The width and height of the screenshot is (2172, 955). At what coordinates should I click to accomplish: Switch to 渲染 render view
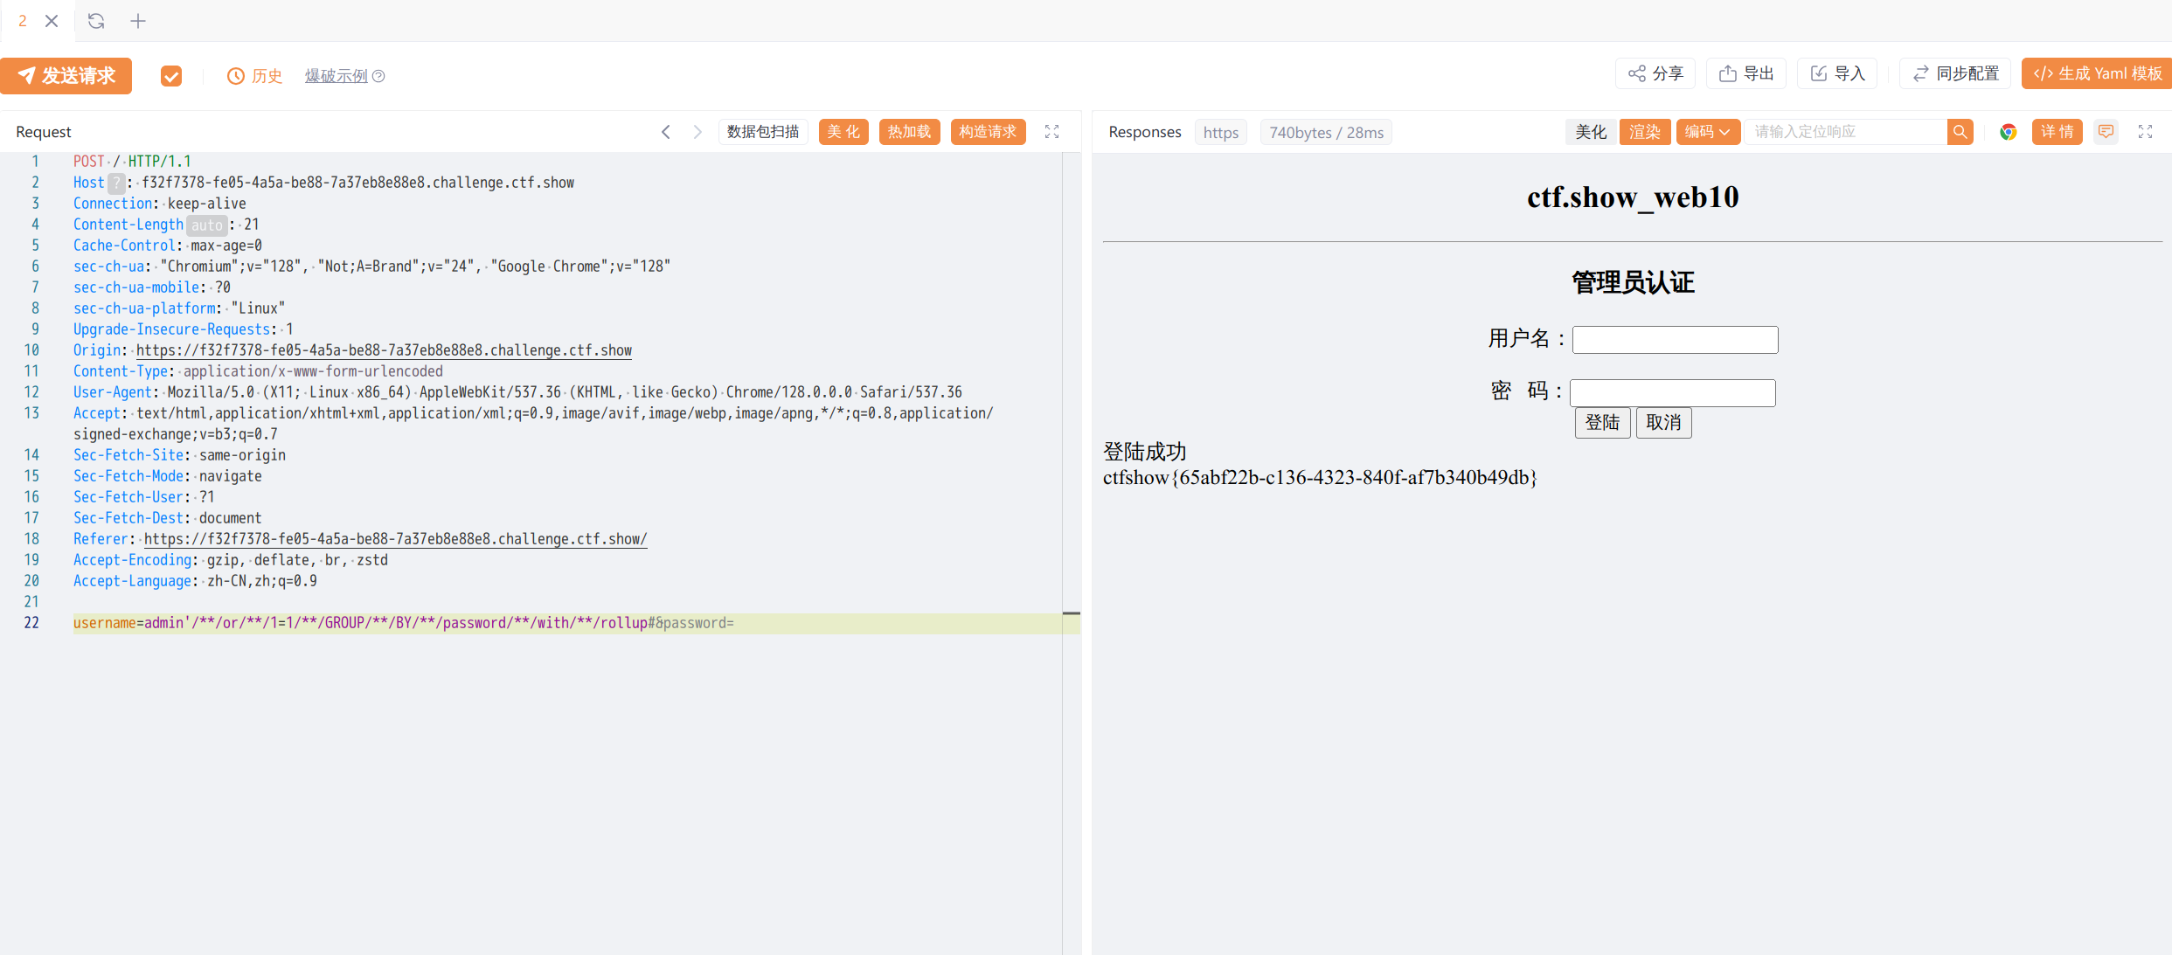click(x=1644, y=132)
